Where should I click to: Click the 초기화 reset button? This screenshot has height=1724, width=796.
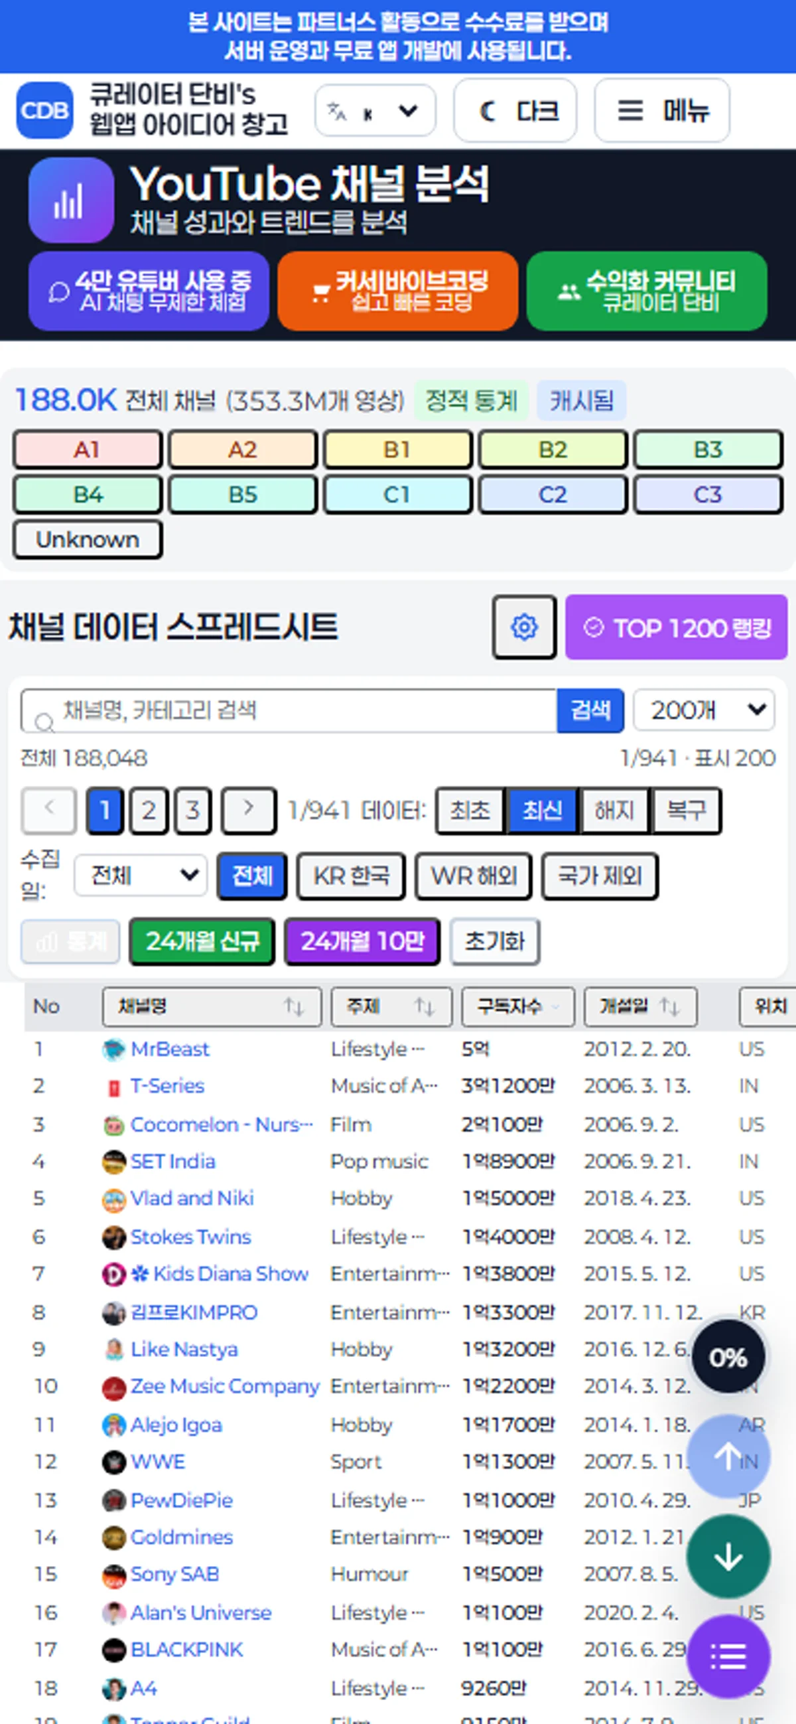(x=495, y=941)
